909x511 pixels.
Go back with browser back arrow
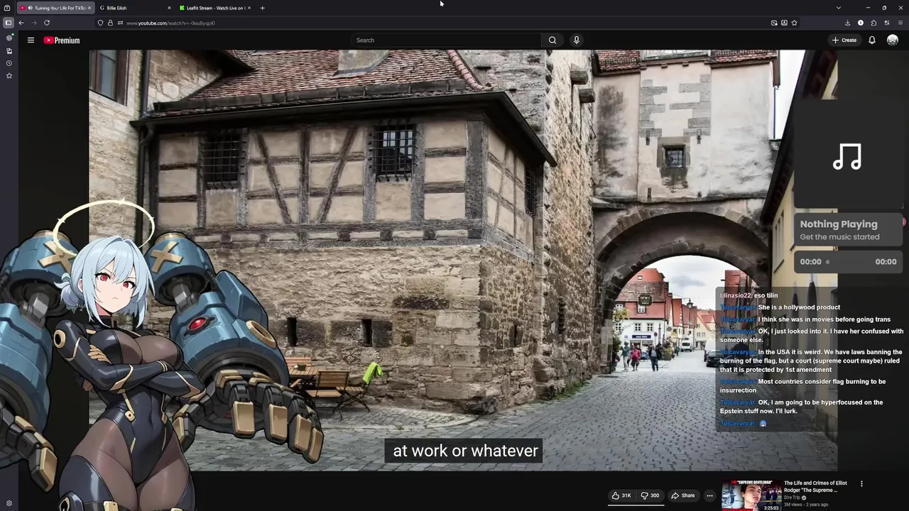21,23
